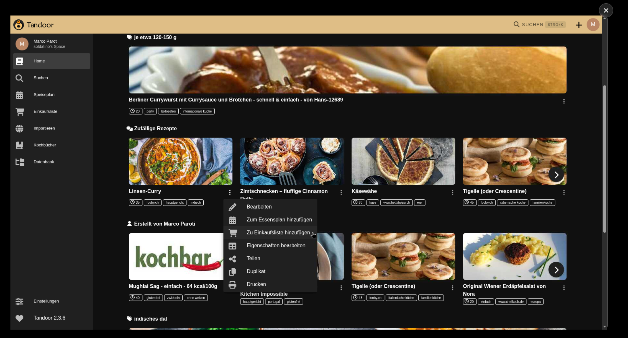Click the Tandoor flame logo icon
The image size is (628, 338).
[19, 25]
